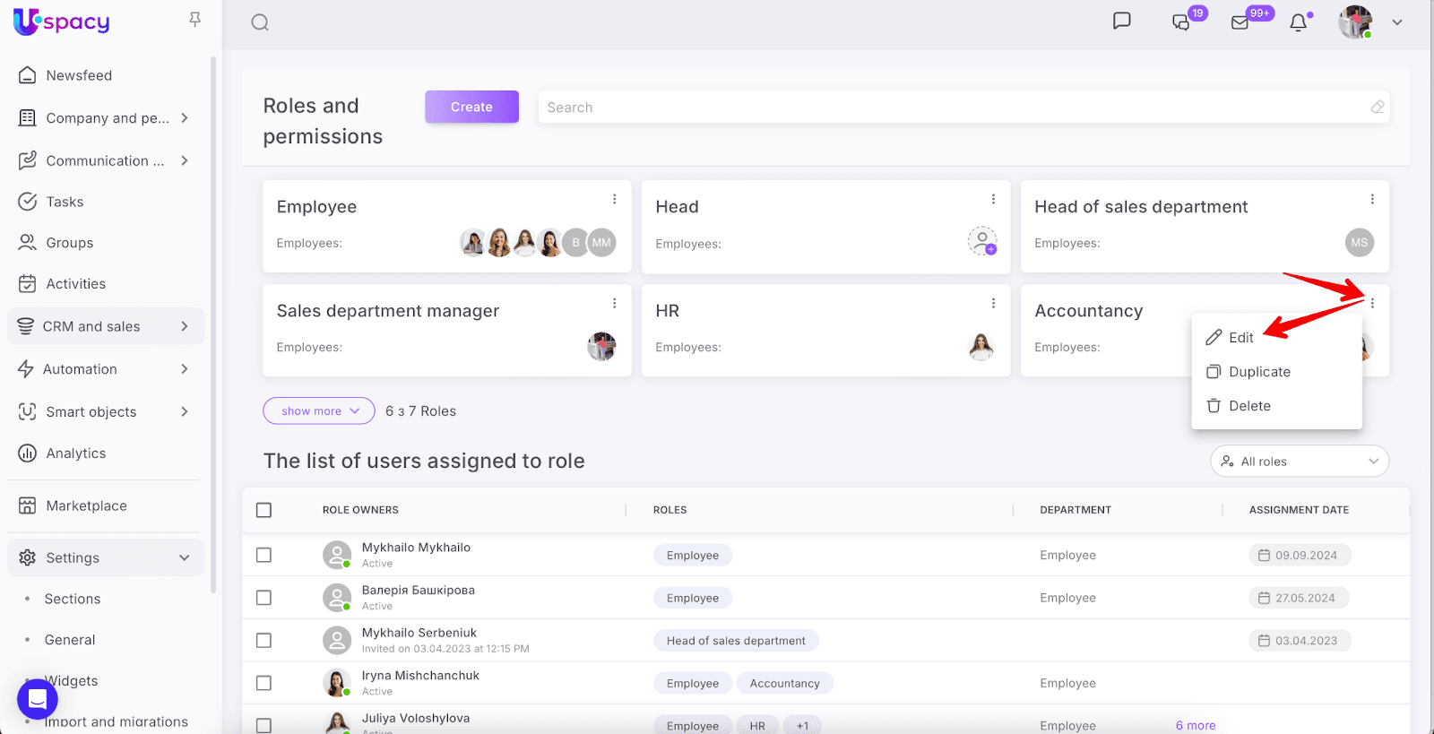Choose Delete from the role context menu
Viewport: 1434px width, 734px height.
click(1248, 406)
